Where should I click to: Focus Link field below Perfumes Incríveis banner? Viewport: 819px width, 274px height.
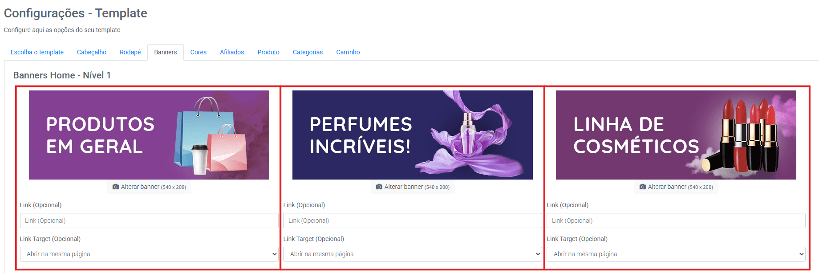coord(413,221)
